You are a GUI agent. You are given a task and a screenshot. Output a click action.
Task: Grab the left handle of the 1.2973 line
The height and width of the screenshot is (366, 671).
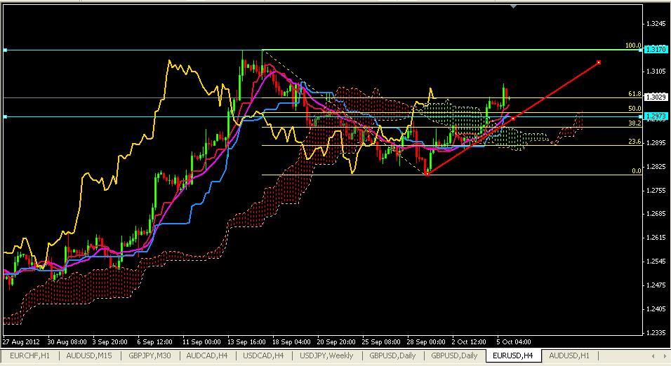5,116
